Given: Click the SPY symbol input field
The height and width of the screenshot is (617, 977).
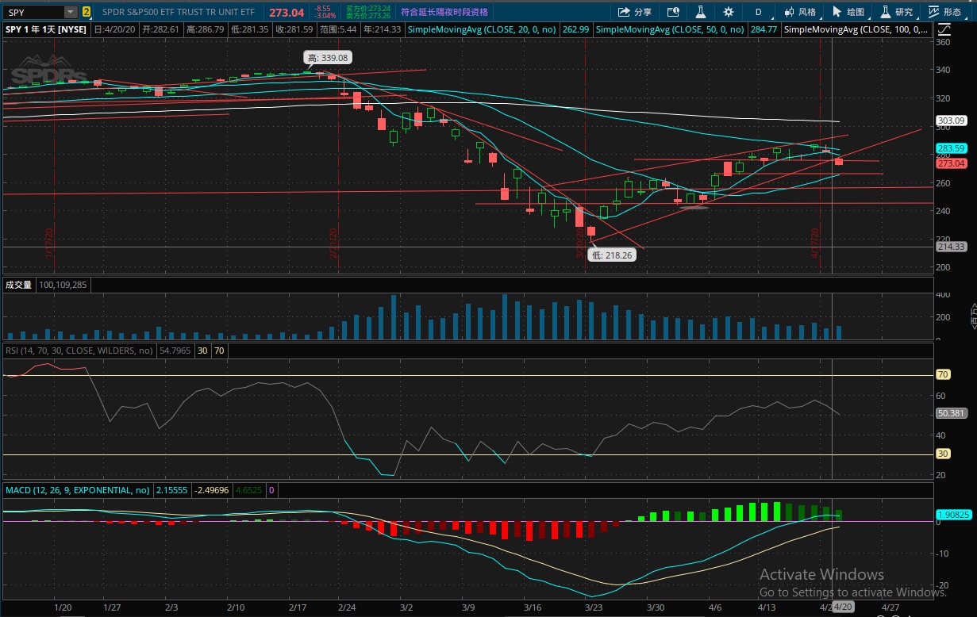Looking at the screenshot, I should [34, 12].
